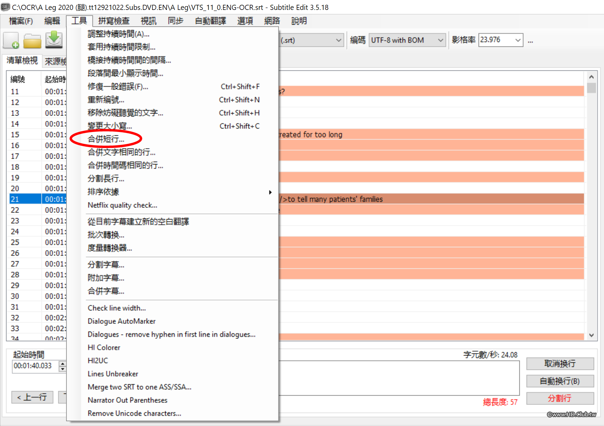Choose 從目前字幕建立新的空白翻譯 menu entry
This screenshot has height=426, width=604.
[173, 222]
